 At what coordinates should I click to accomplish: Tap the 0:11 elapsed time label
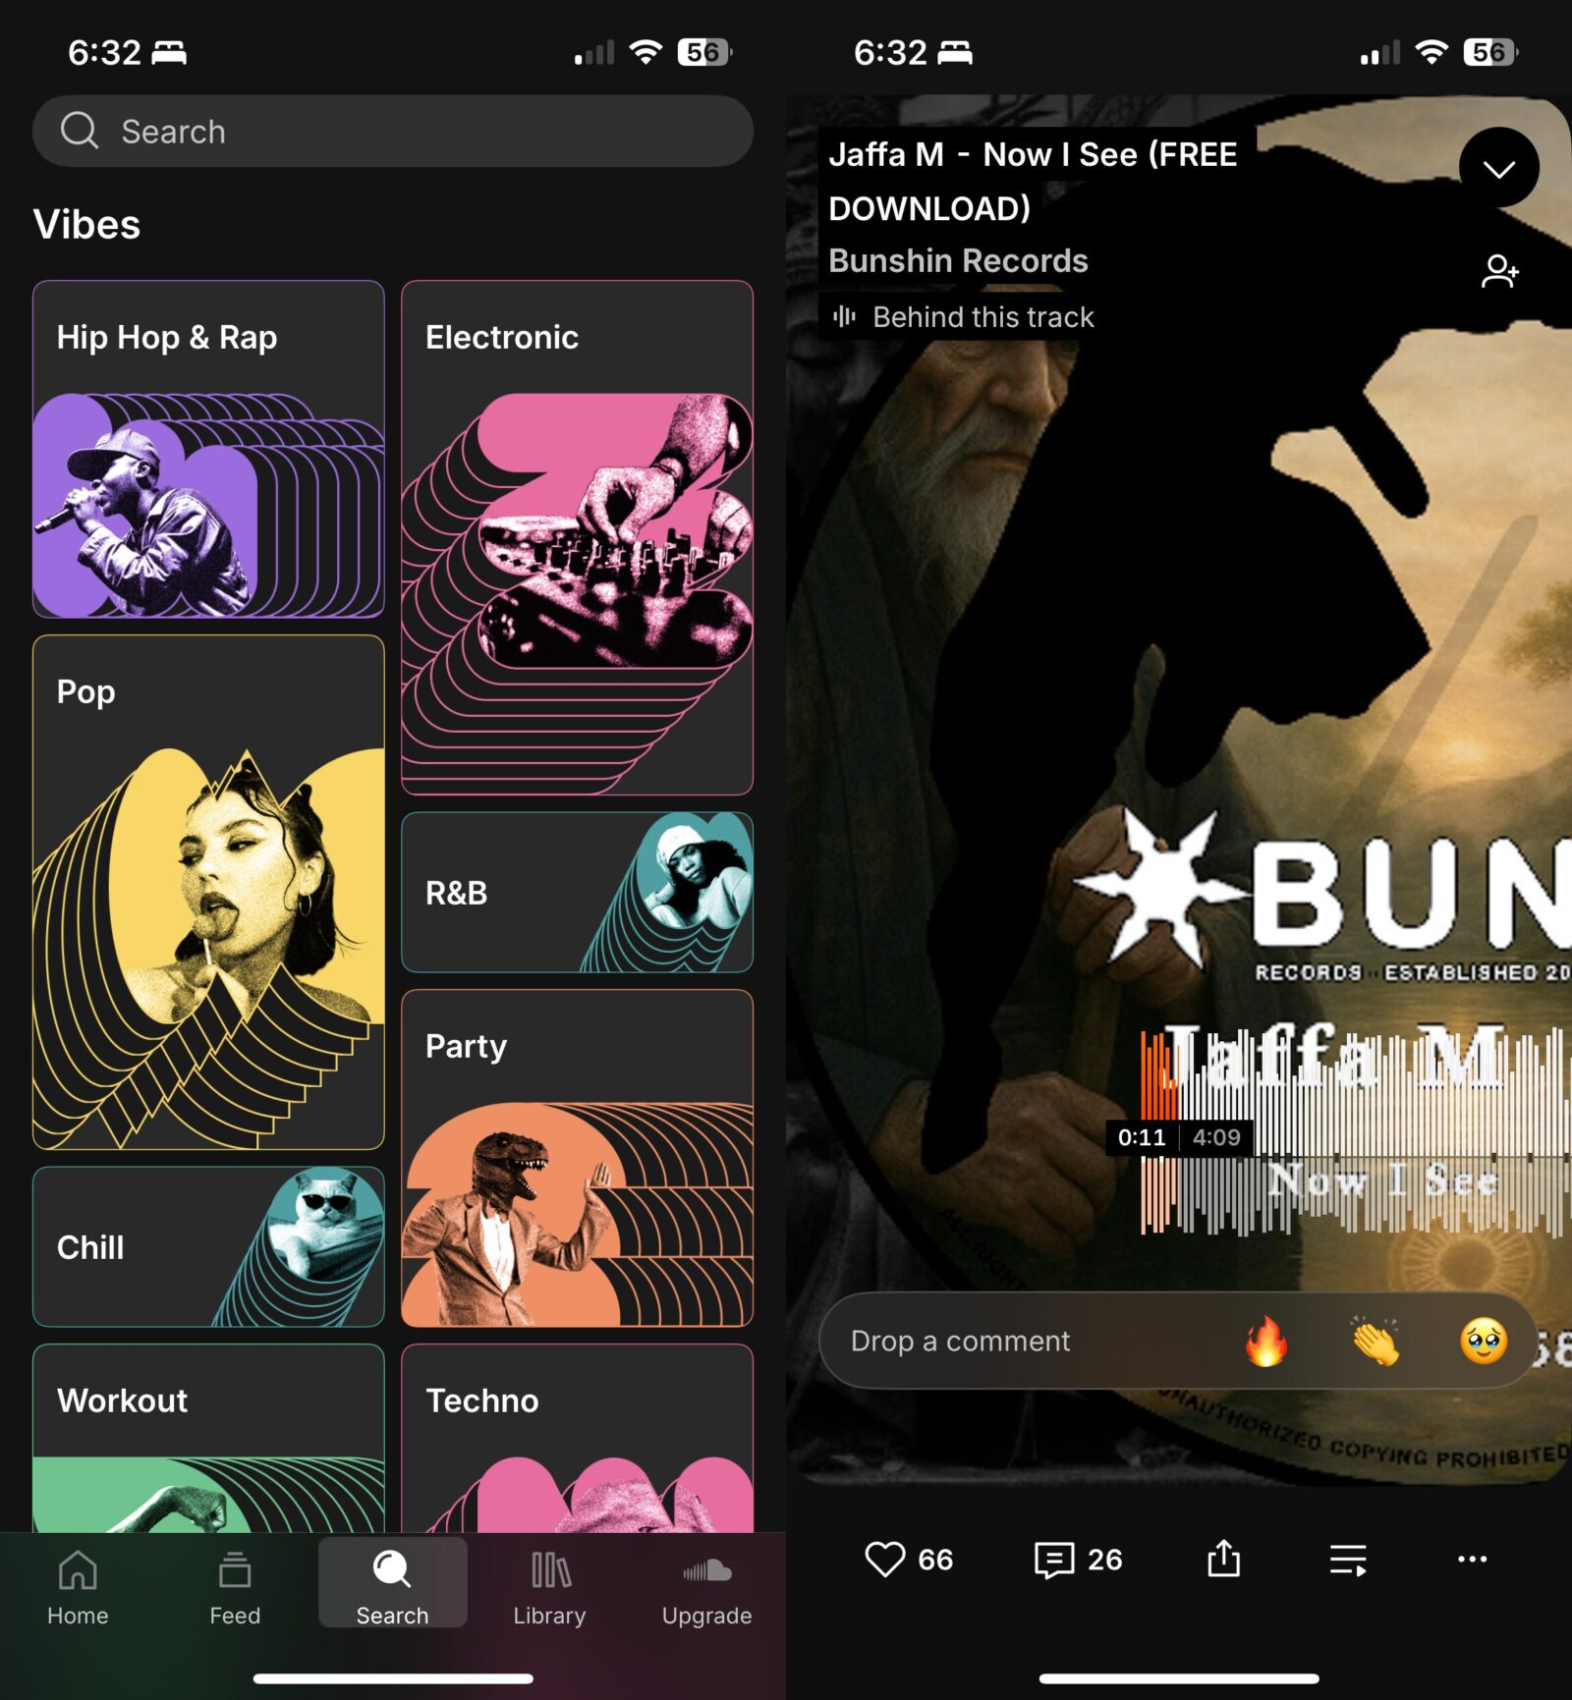tap(1142, 1137)
